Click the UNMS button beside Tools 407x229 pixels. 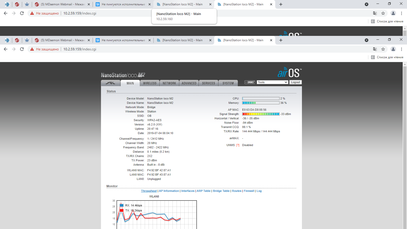click(x=250, y=82)
